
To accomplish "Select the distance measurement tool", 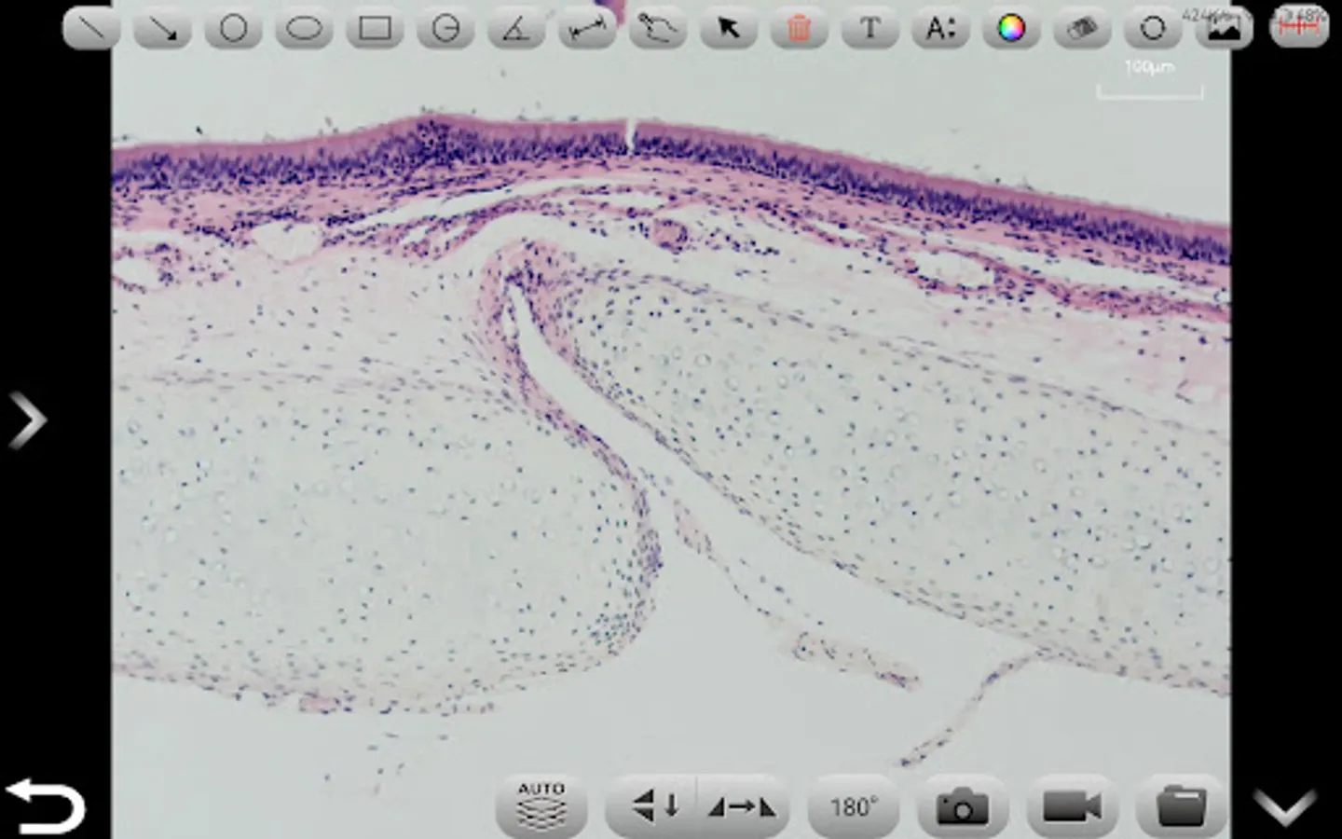I will click(x=587, y=28).
